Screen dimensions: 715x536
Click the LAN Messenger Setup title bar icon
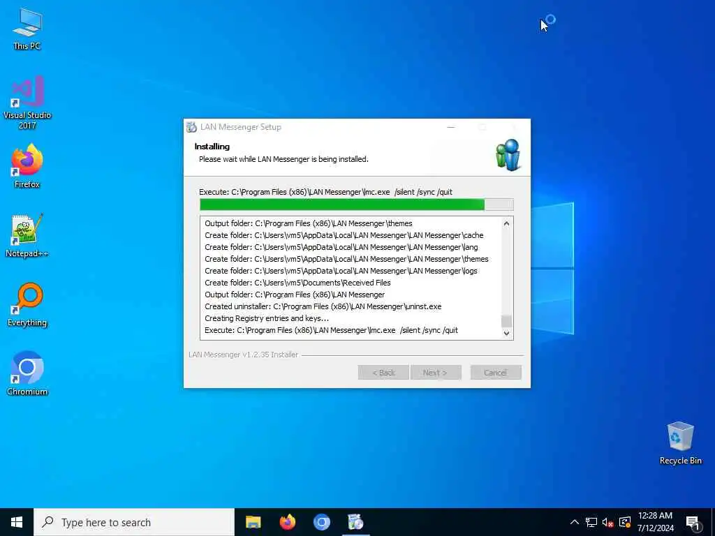point(191,127)
